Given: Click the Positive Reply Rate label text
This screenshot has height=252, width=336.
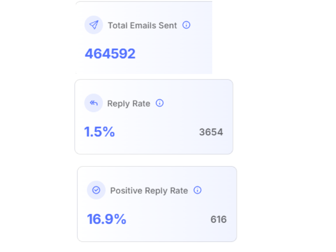Looking at the screenshot, I should [149, 190].
